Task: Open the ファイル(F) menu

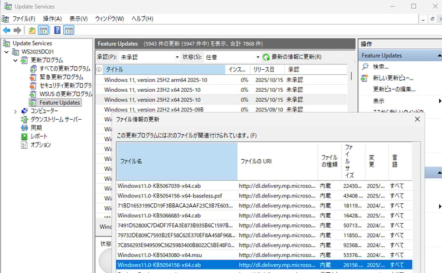Action: click(24, 19)
